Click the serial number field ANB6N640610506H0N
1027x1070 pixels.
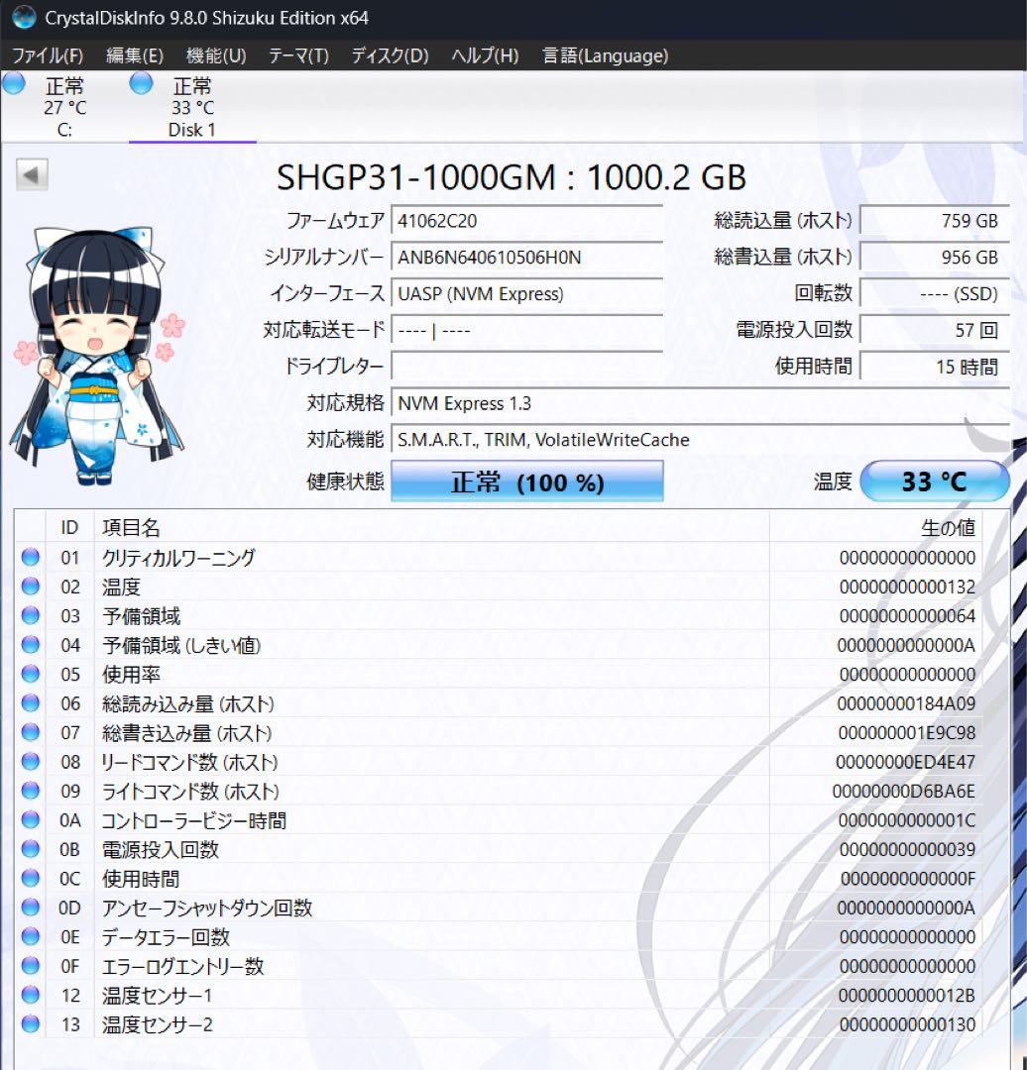tap(526, 258)
